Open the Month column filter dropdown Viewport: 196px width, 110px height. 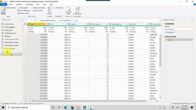[148, 24]
